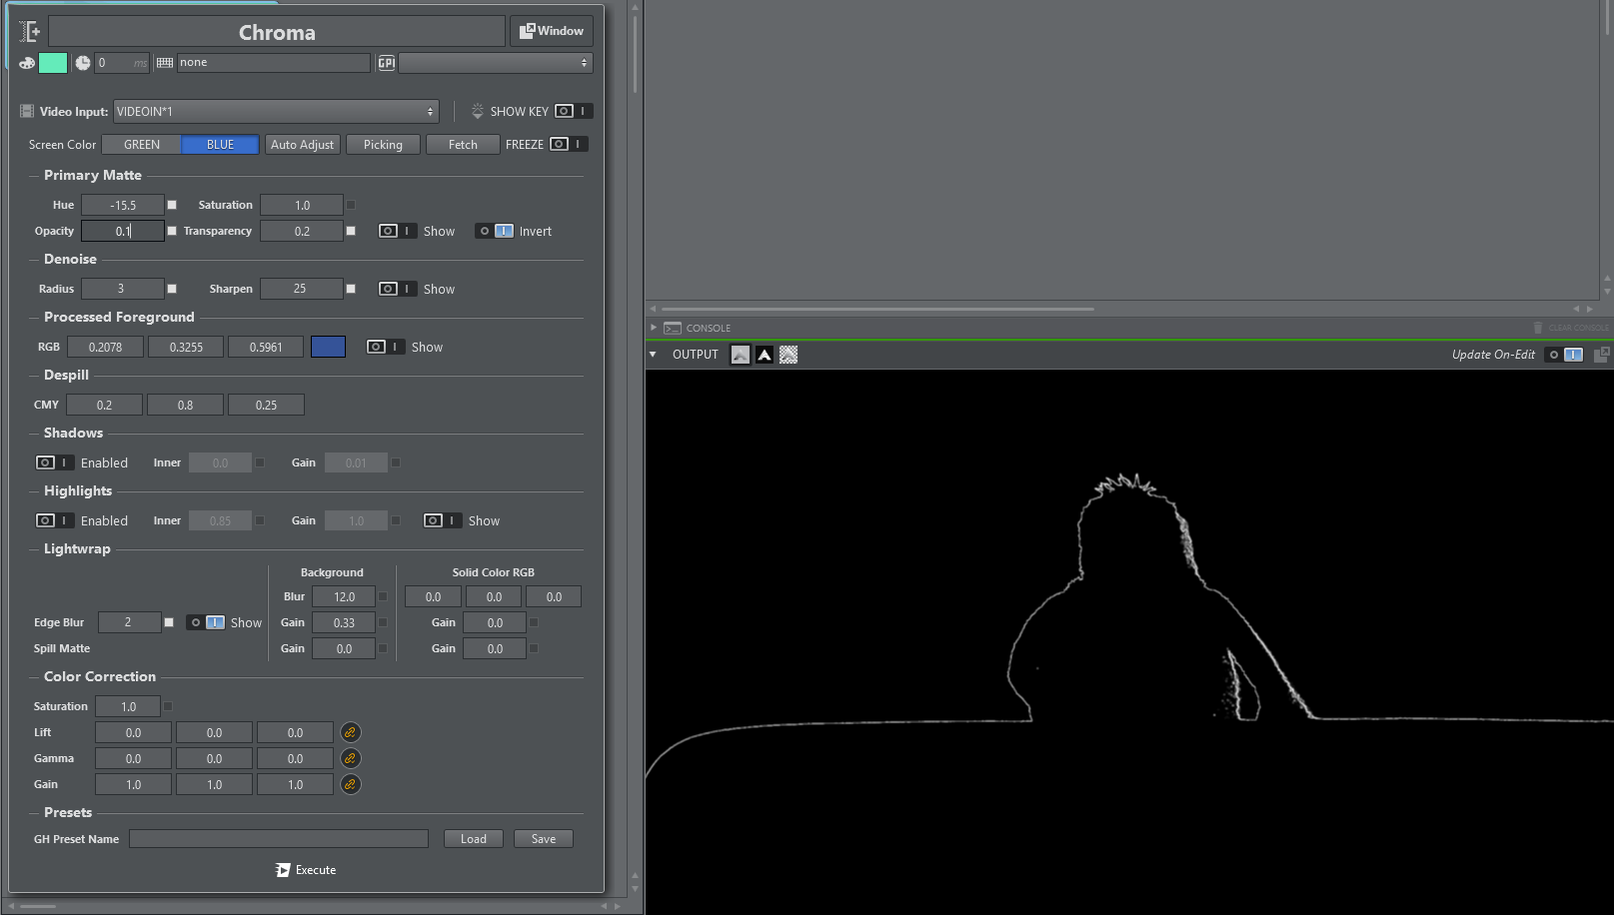This screenshot has height=915, width=1614.
Task: Toggle Primary Matte Show switch
Action: pyautogui.click(x=397, y=231)
